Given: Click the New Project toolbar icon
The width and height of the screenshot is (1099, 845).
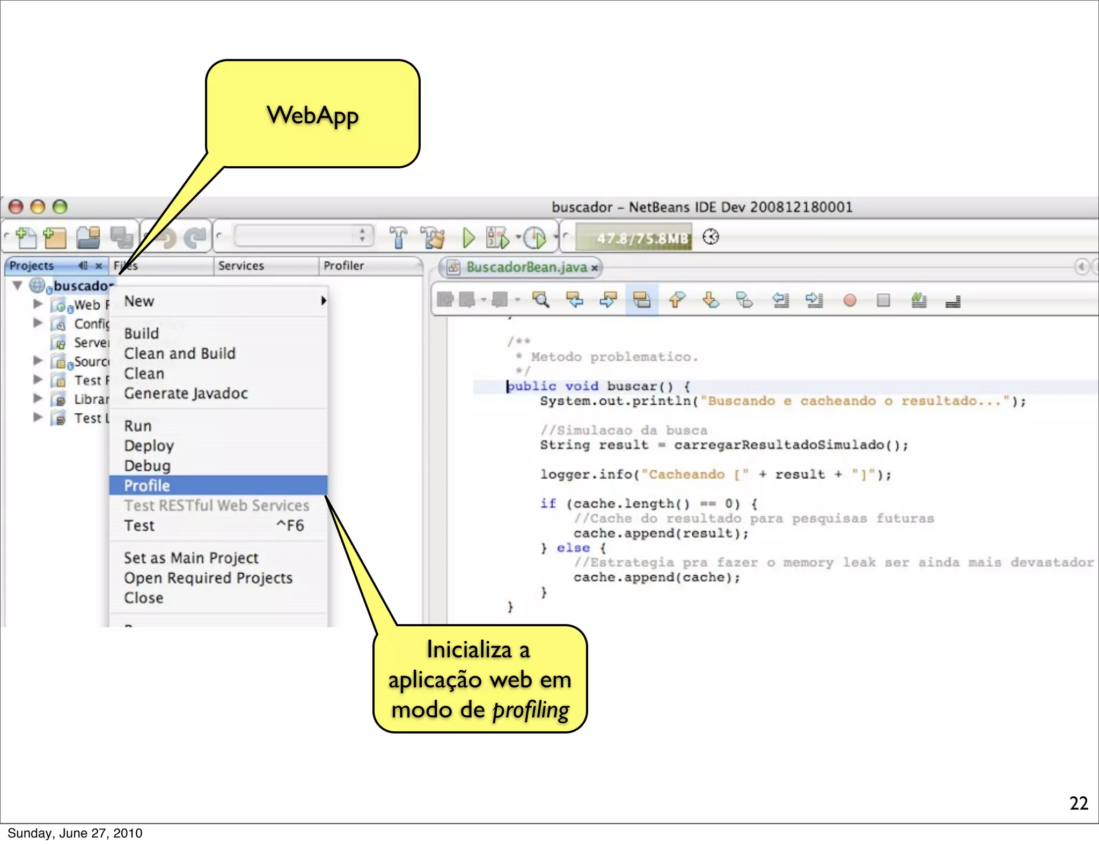Looking at the screenshot, I should coord(54,238).
